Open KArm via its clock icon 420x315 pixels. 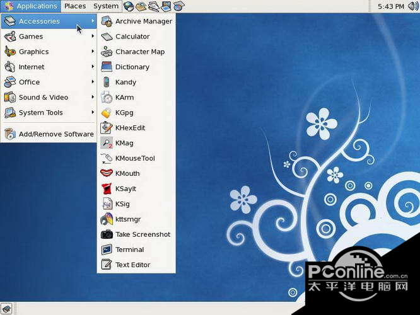click(x=107, y=98)
